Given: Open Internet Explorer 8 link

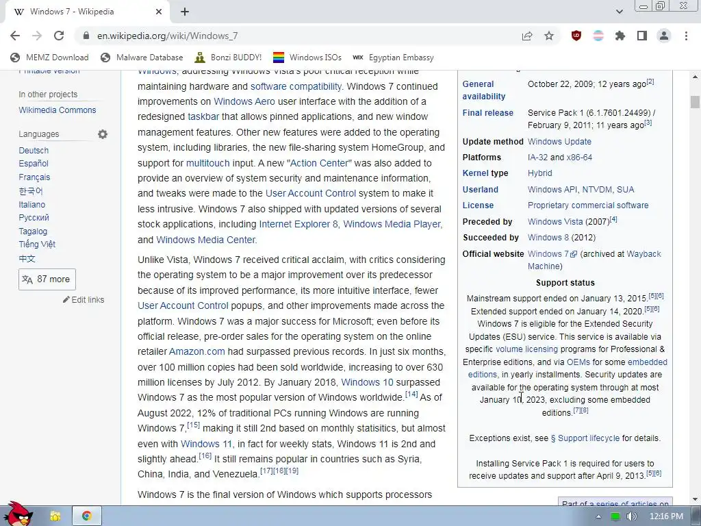Looking at the screenshot, I should 298,224.
